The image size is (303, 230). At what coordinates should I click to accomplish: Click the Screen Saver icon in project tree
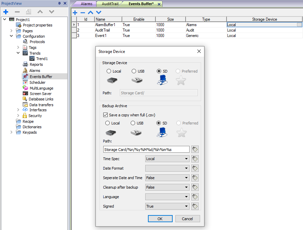tap(25, 94)
